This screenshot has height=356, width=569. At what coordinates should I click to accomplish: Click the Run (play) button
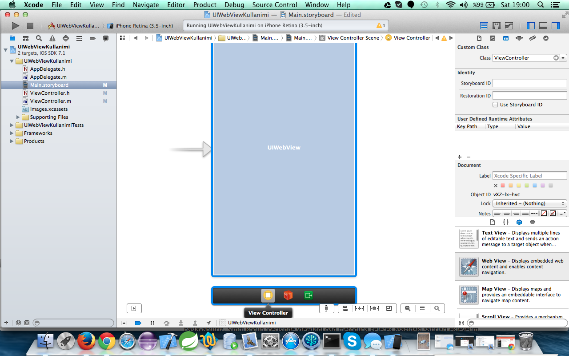15,26
